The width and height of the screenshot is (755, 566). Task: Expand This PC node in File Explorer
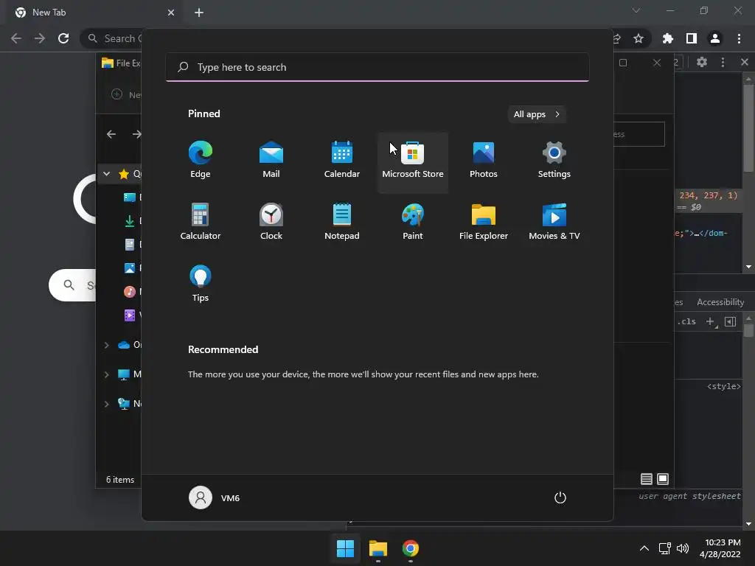coord(106,374)
